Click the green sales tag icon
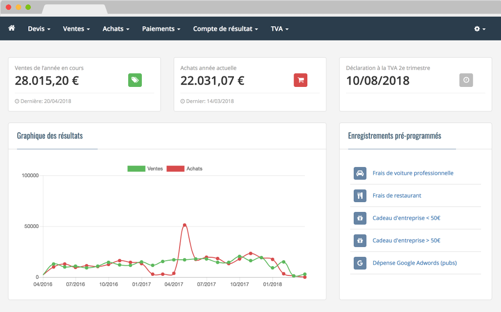 tap(135, 81)
